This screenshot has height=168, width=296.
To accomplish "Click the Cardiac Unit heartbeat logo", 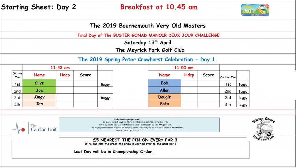I will (34, 128).
